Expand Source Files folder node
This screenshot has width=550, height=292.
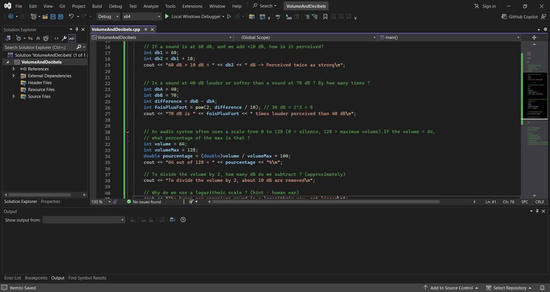tap(14, 97)
